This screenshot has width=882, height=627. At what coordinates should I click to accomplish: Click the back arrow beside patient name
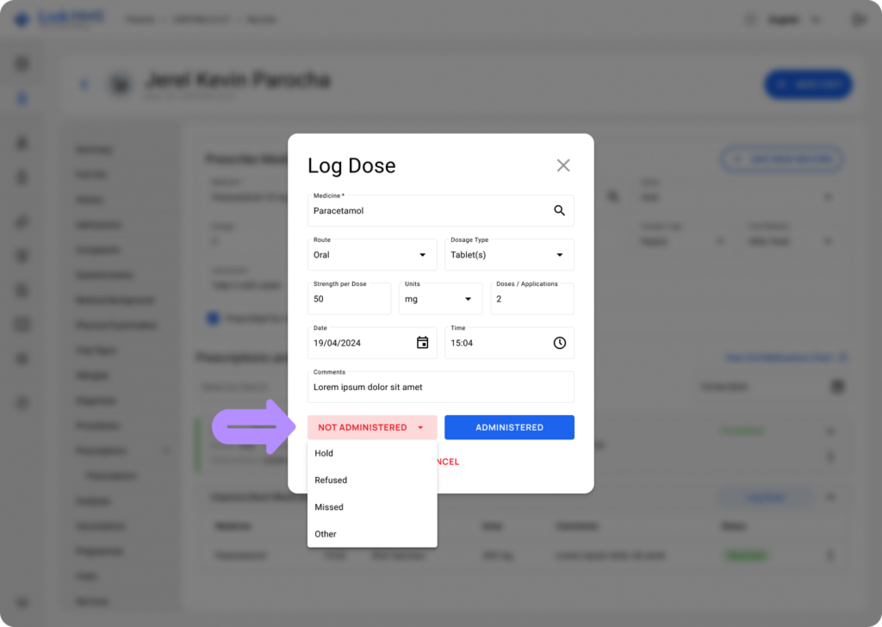click(x=84, y=84)
